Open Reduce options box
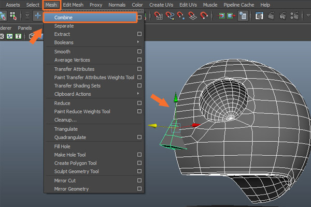The image size is (311, 207). [x=139, y=103]
